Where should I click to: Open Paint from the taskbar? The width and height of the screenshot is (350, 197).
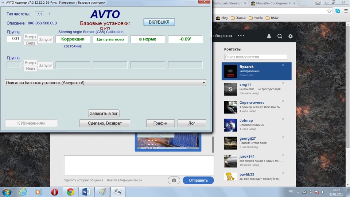click(102, 192)
